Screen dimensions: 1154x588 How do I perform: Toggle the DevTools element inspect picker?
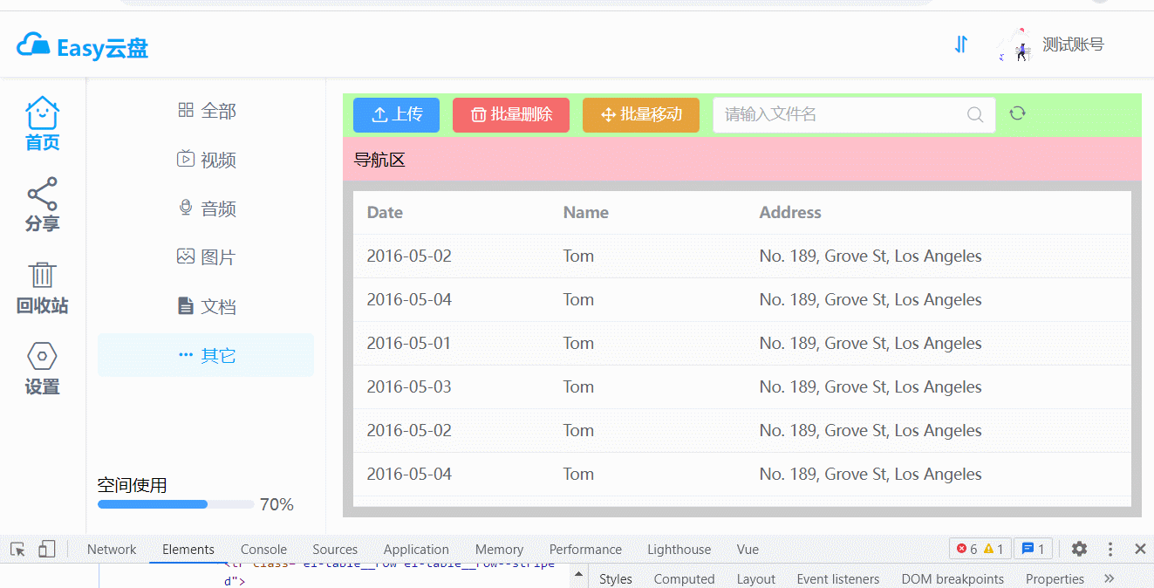coord(17,549)
